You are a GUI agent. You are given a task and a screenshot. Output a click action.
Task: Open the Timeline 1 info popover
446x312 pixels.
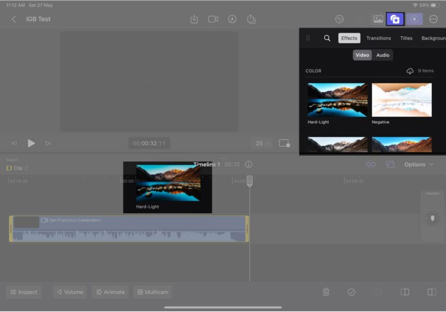tap(248, 165)
